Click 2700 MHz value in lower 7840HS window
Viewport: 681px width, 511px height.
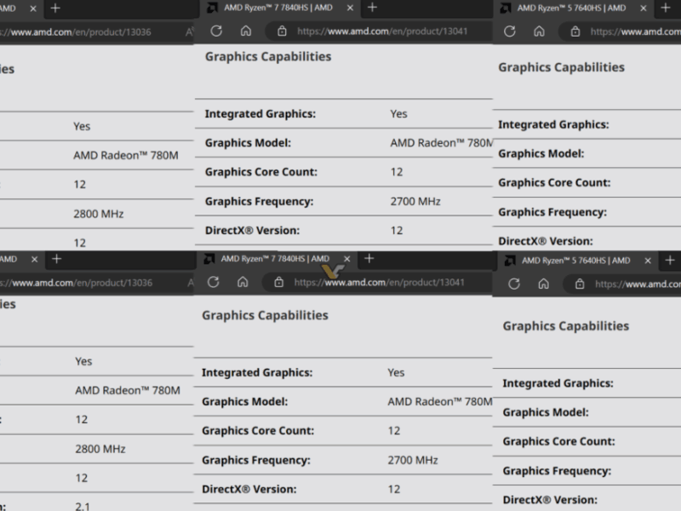coord(413,460)
